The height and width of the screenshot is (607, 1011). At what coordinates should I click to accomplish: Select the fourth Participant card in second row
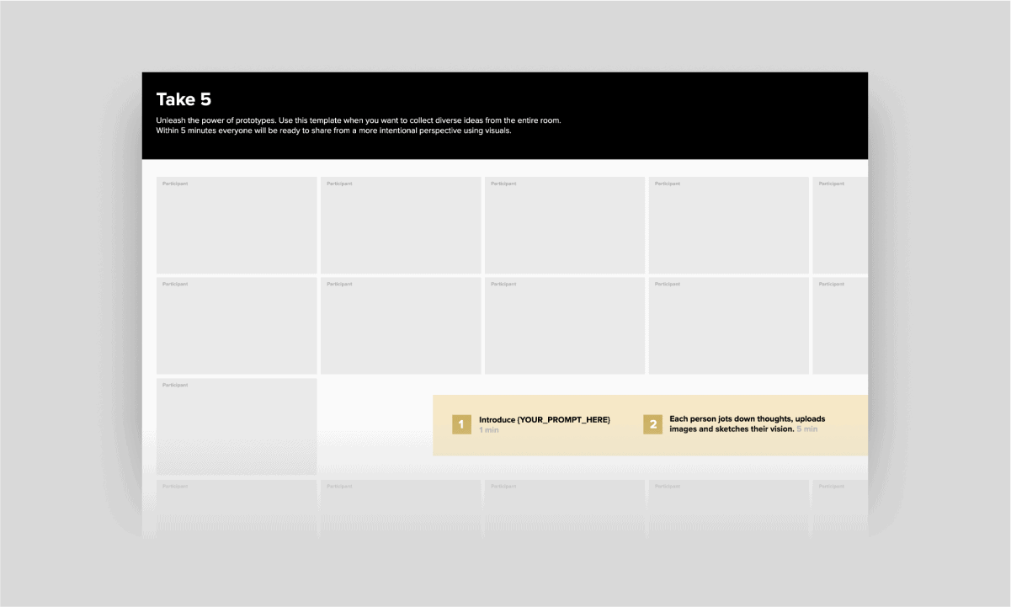(728, 326)
